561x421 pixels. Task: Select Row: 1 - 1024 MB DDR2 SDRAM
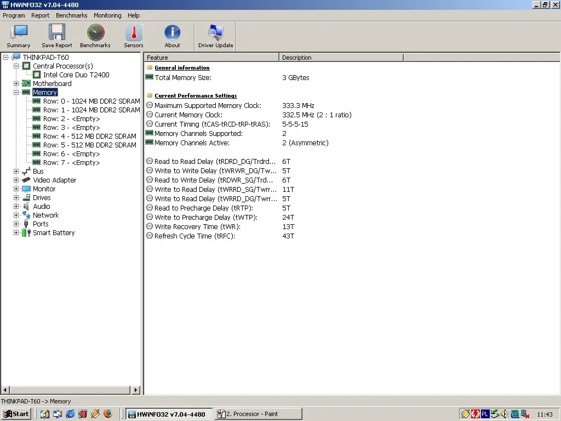91,110
